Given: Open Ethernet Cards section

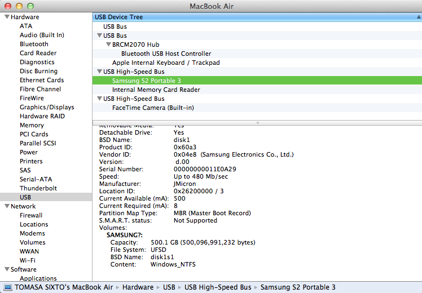Looking at the screenshot, I should 42,80.
